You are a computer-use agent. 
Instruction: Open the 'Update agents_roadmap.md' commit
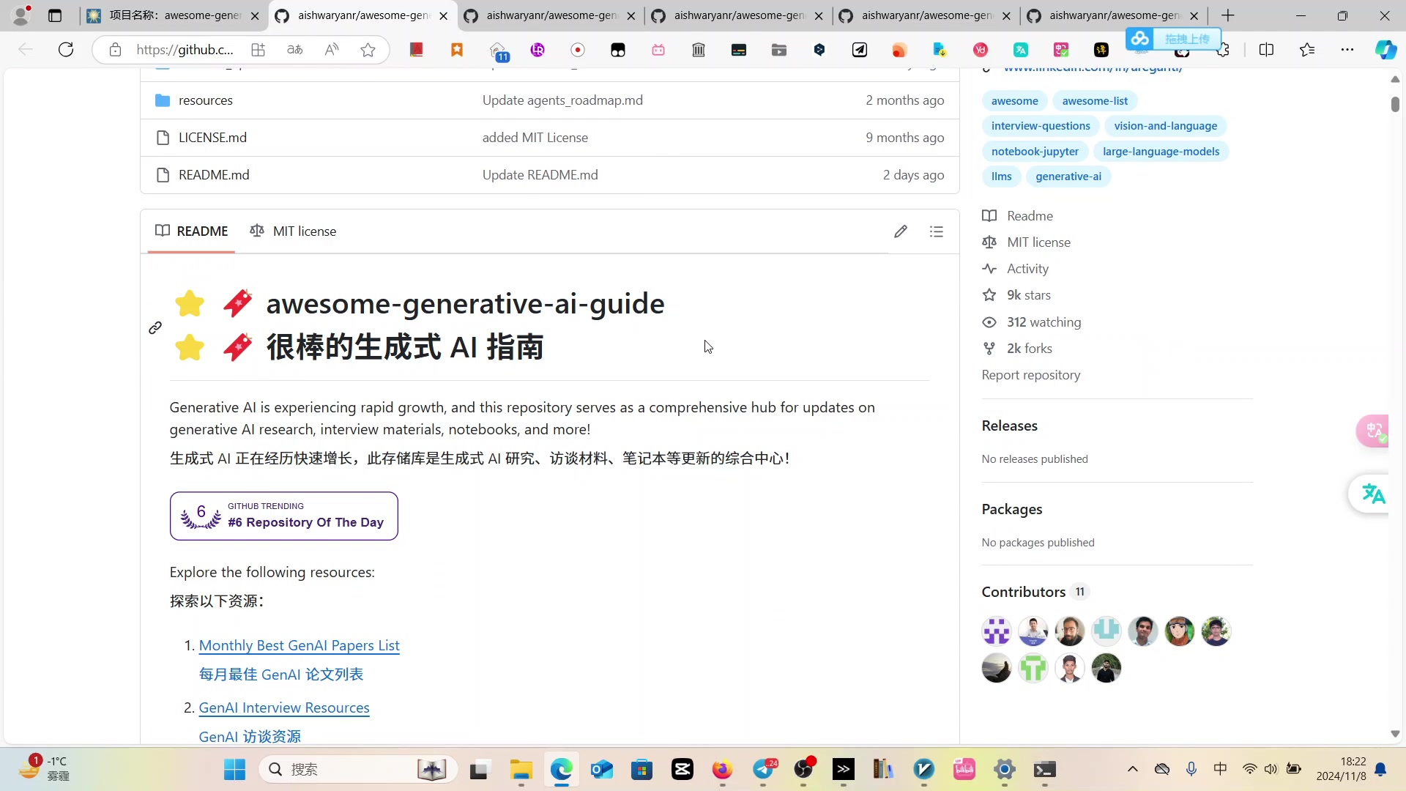(562, 100)
